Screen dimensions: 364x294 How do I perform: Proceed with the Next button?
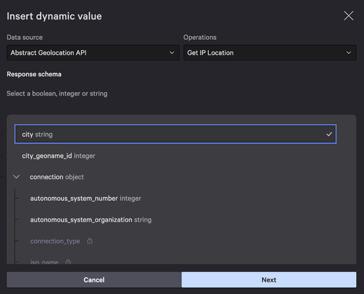pyautogui.click(x=268, y=280)
